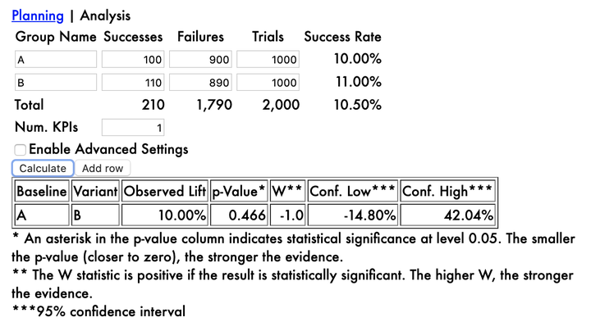
Task: Focus group A Trials field showing 1000
Action: [x=268, y=60]
